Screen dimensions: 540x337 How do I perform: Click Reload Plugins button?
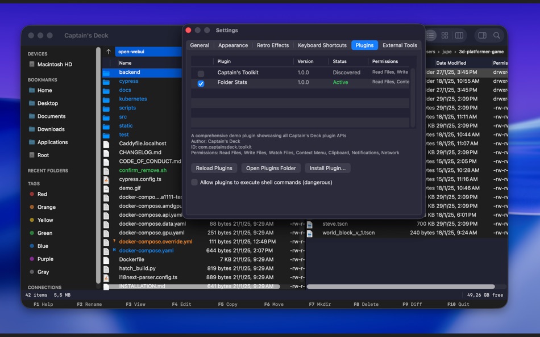(214, 168)
